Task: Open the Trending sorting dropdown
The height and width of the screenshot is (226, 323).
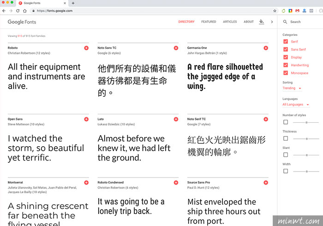Action: click(292, 88)
